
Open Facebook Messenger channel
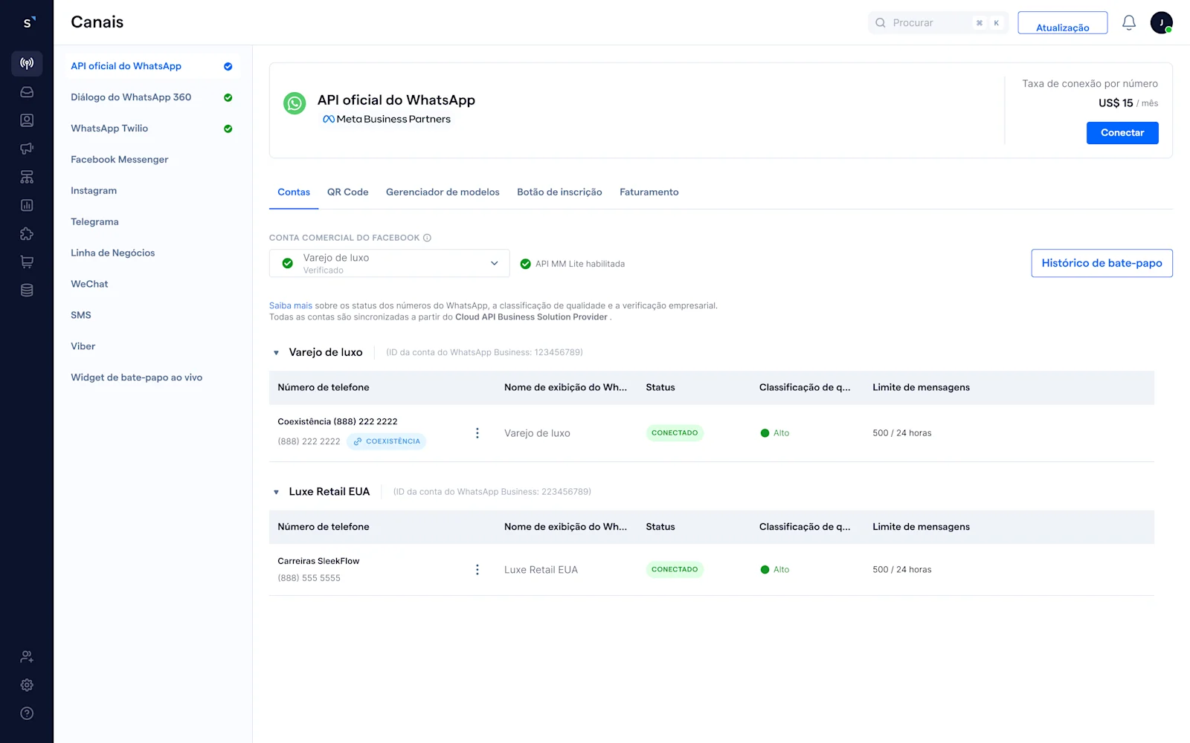(x=152, y=160)
